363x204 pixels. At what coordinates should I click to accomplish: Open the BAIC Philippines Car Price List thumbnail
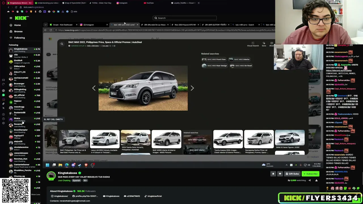[x=74, y=139]
